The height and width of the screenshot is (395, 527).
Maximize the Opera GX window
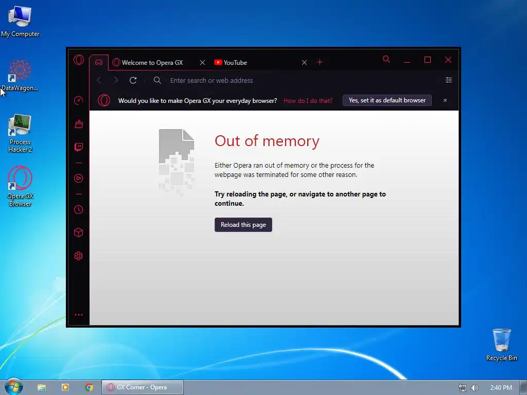(x=428, y=60)
